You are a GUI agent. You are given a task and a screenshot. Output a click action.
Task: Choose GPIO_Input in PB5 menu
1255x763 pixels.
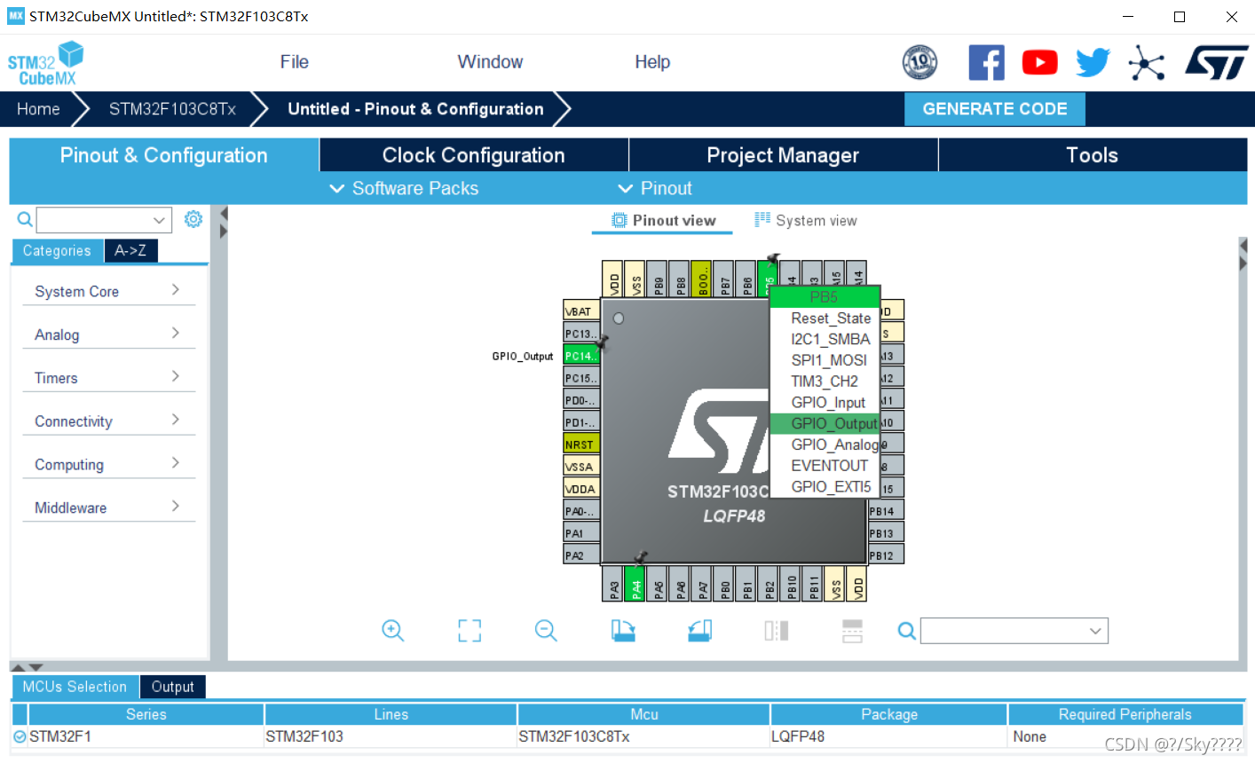click(x=825, y=402)
